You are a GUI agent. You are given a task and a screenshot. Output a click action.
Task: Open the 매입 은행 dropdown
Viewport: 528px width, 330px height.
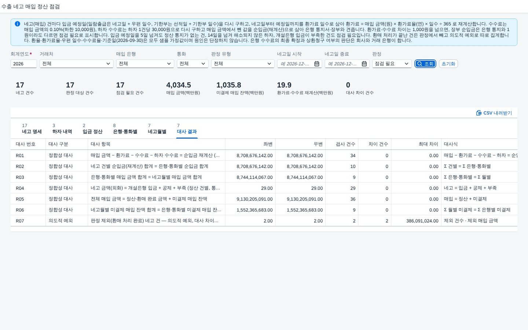[145, 64]
